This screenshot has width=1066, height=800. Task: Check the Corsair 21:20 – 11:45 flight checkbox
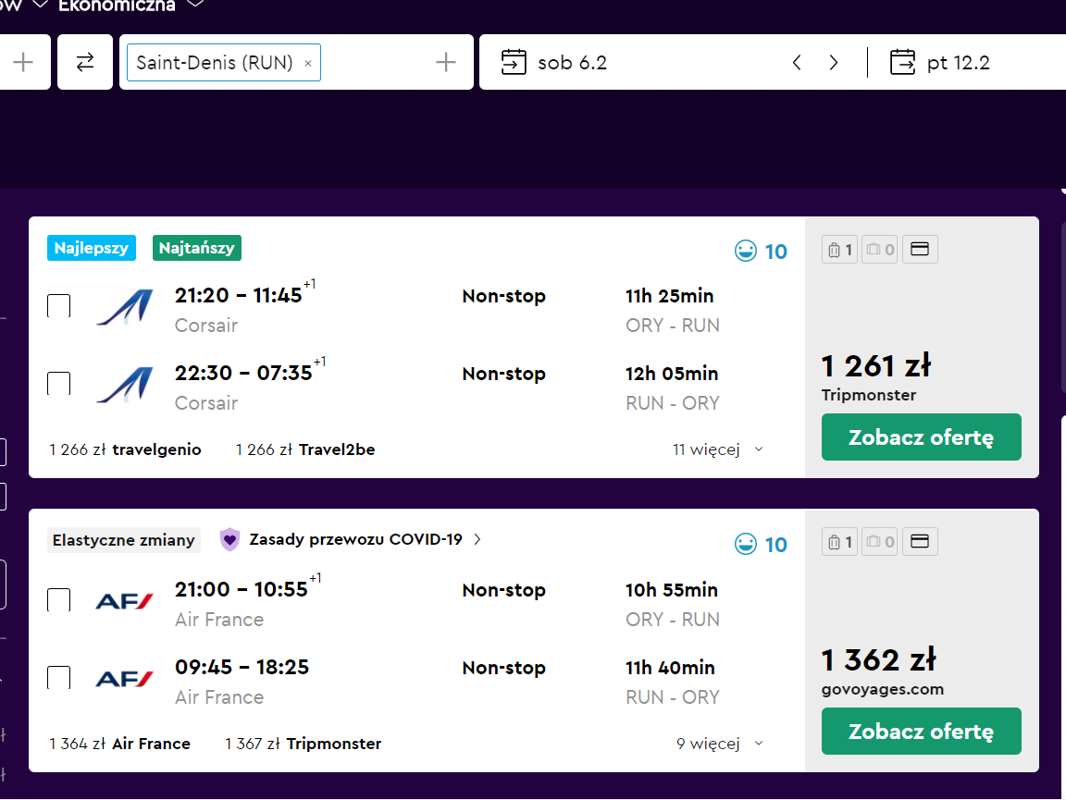[x=58, y=306]
